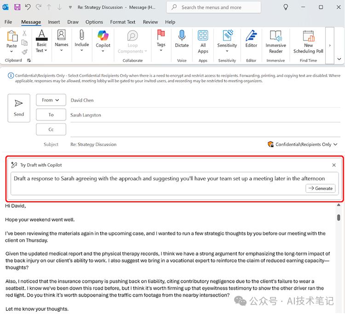Switch to the Message tab
The image size is (345, 315).
[31, 22]
